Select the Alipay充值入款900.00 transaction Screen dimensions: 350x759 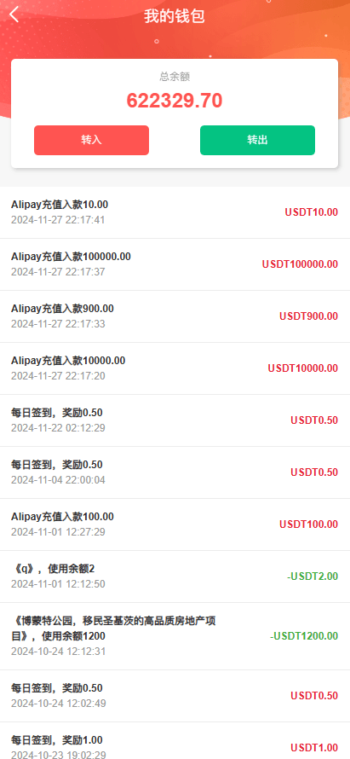175,316
